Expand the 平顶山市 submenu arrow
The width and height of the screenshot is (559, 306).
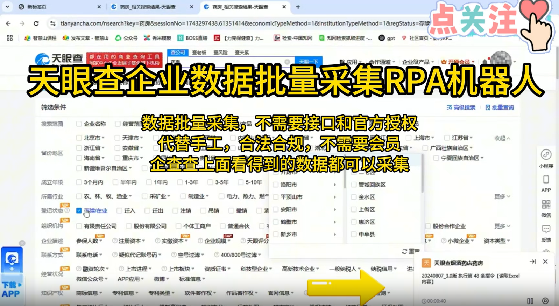pyautogui.click(x=335, y=197)
